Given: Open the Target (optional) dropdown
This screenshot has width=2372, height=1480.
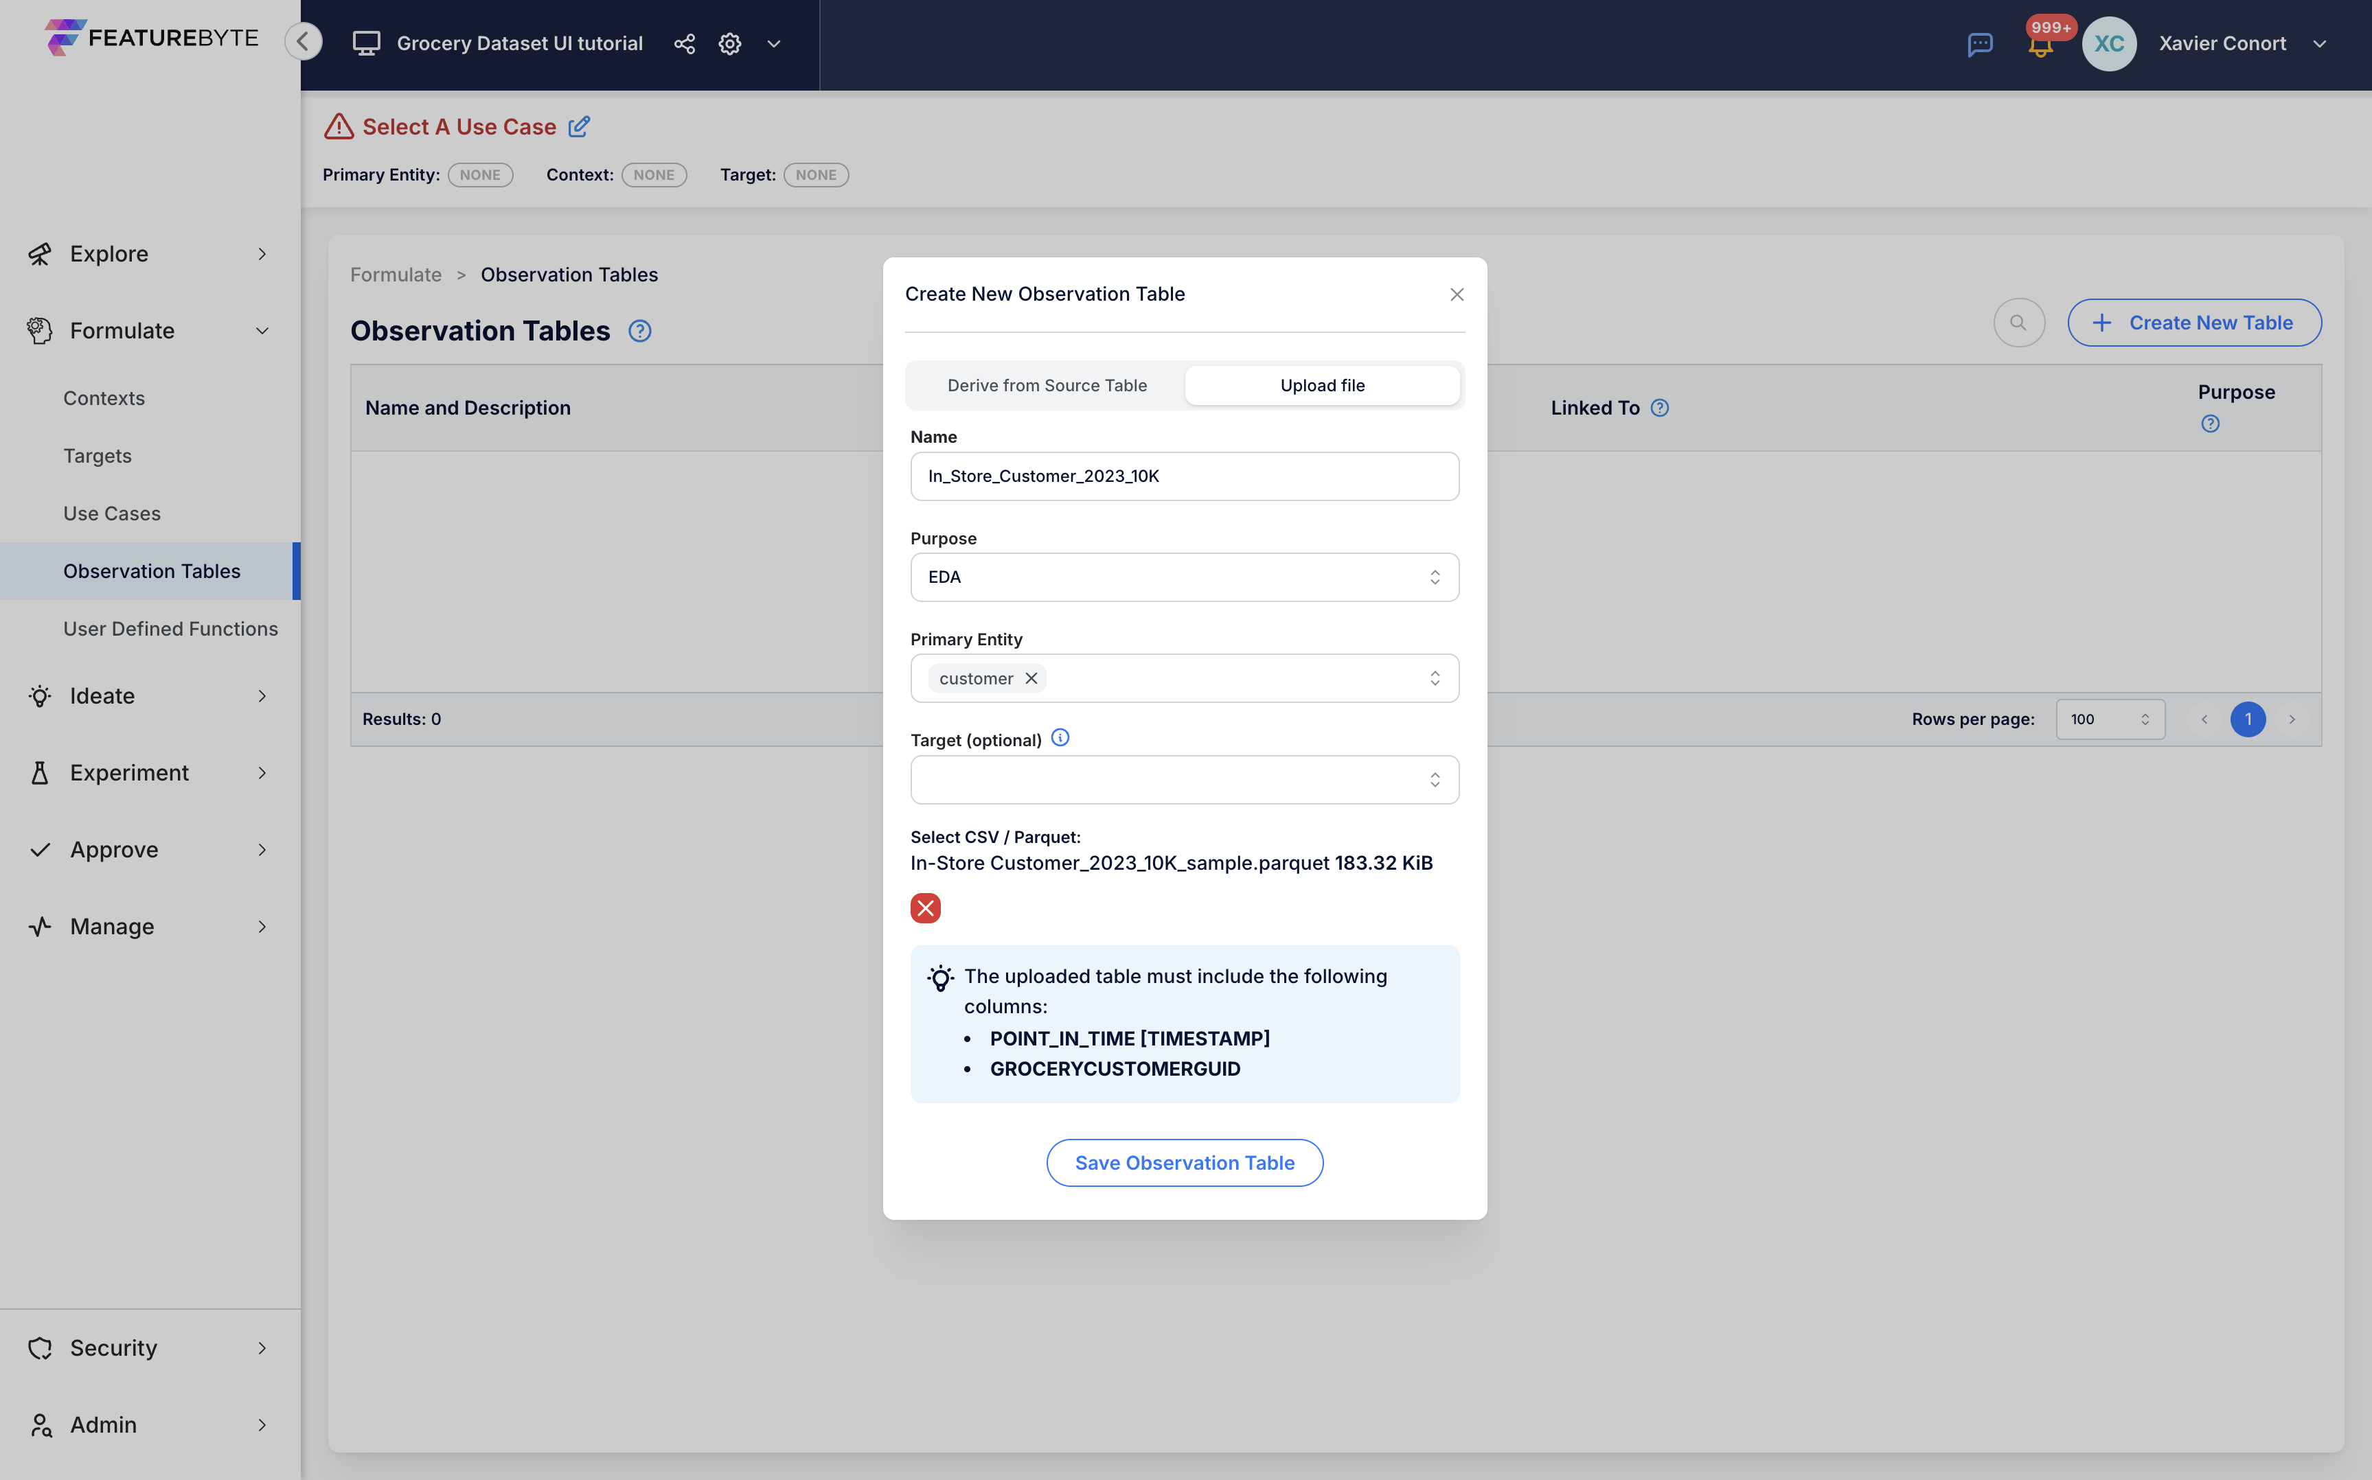Looking at the screenshot, I should tap(1185, 779).
